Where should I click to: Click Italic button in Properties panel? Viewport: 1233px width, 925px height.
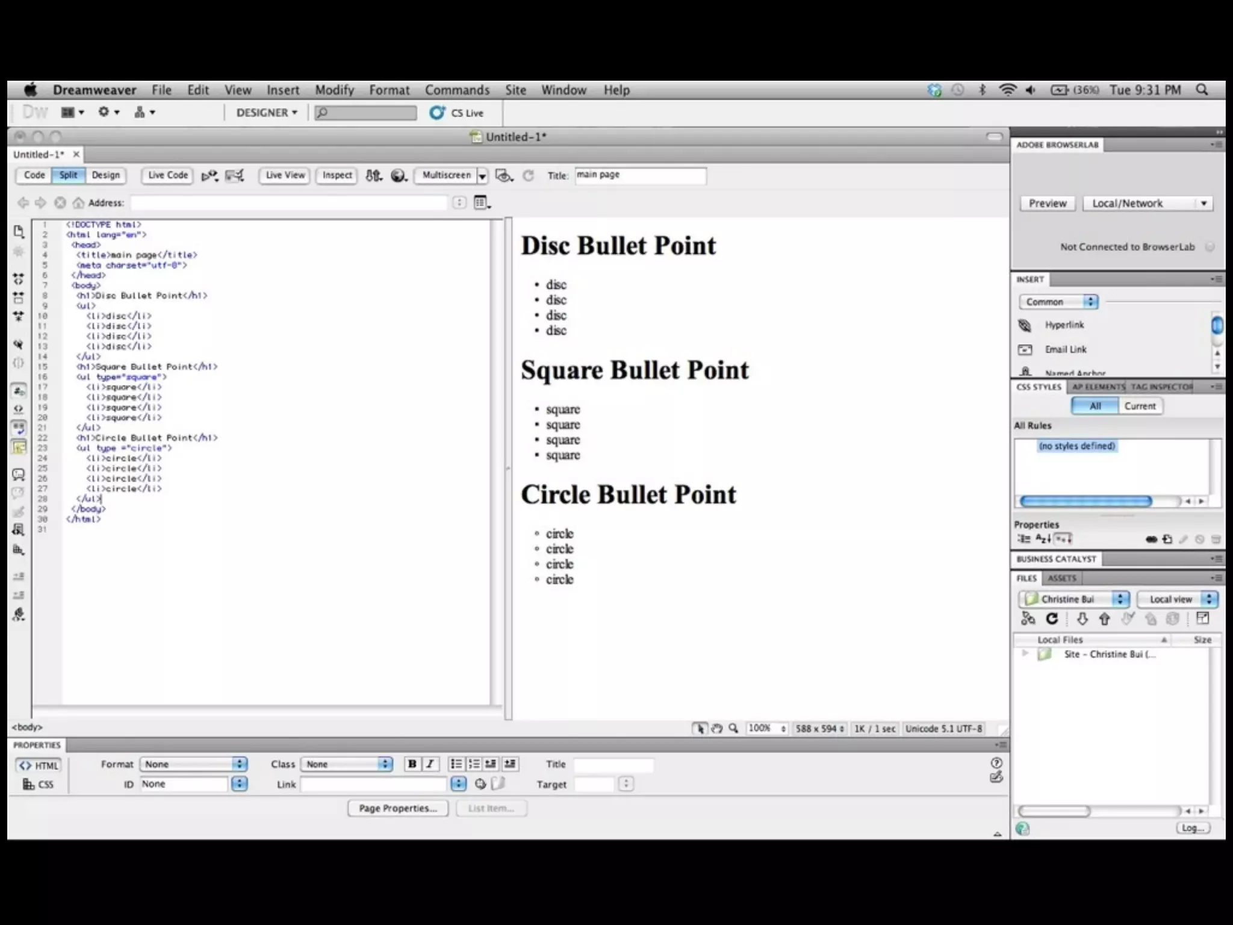coord(430,764)
